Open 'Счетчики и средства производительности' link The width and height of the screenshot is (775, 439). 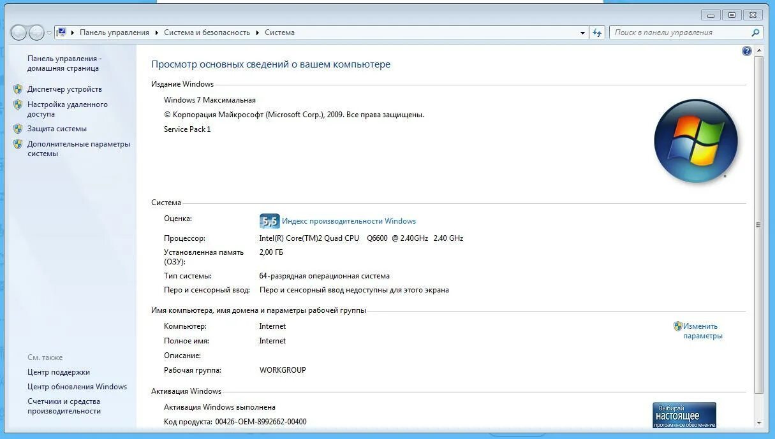coord(64,407)
